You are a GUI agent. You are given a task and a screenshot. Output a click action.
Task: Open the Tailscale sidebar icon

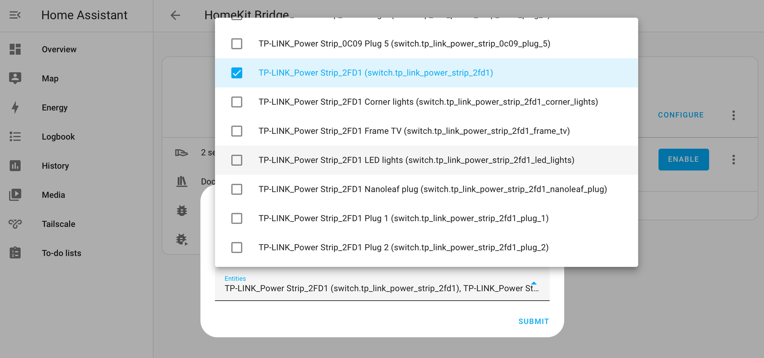(x=15, y=224)
